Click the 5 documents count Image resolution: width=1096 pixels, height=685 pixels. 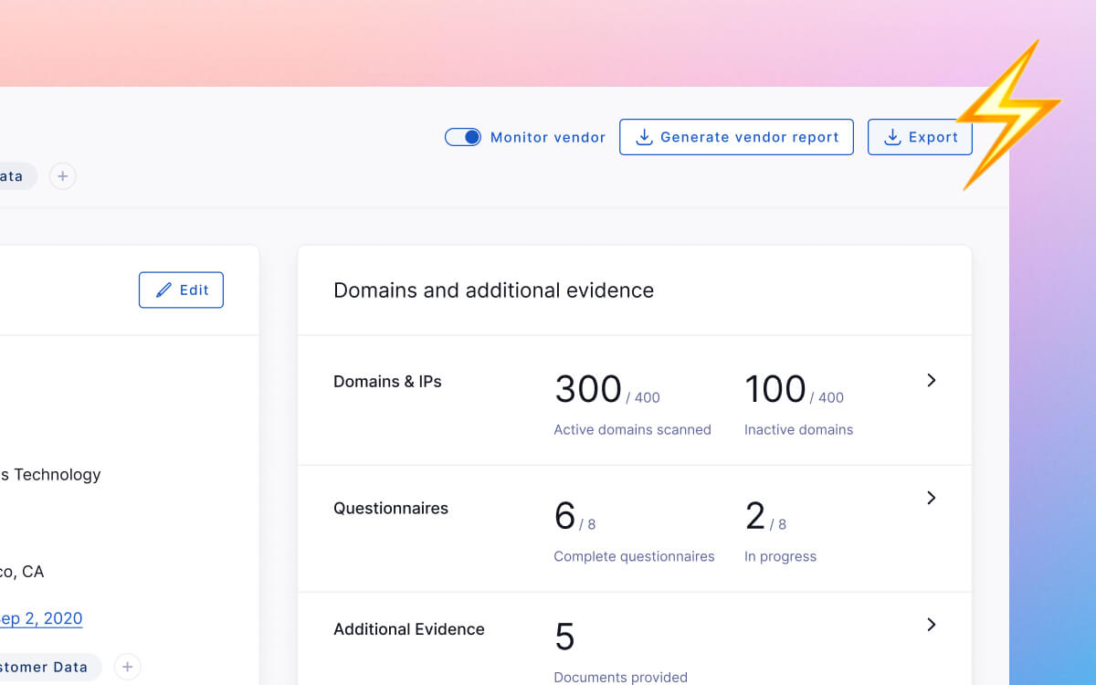[x=565, y=638]
